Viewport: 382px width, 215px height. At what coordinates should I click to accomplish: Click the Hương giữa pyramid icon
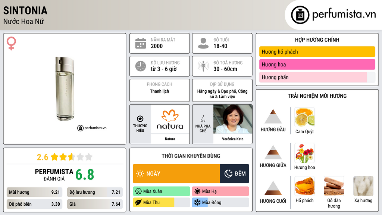[x=273, y=152]
